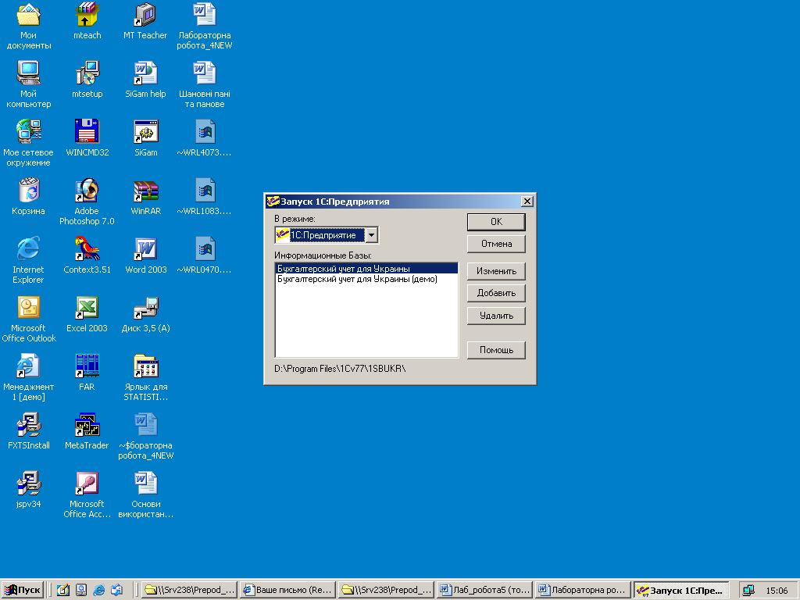The width and height of the screenshot is (800, 600).
Task: Click the Outlook Express quick launch icon
Action: (x=117, y=591)
